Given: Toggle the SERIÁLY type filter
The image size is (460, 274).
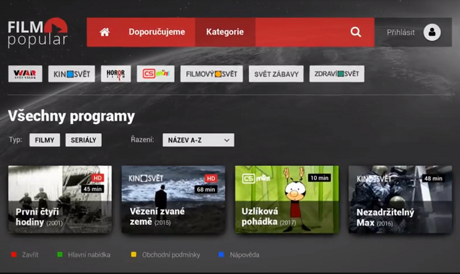Looking at the screenshot, I should pyautogui.click(x=83, y=140).
